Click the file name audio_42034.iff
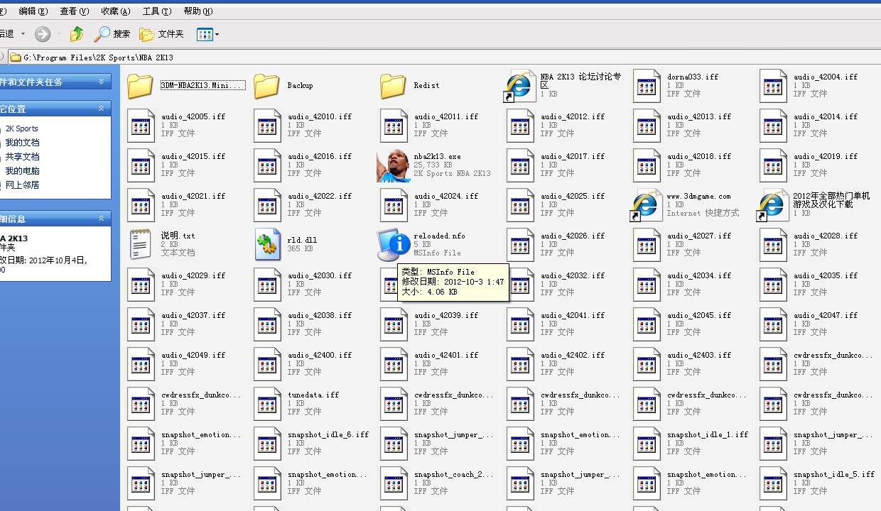881x511 pixels. (x=699, y=275)
